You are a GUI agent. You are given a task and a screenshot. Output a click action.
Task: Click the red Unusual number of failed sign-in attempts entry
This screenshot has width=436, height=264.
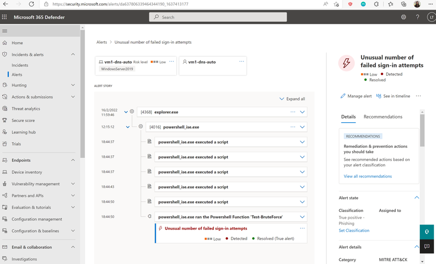(206, 228)
